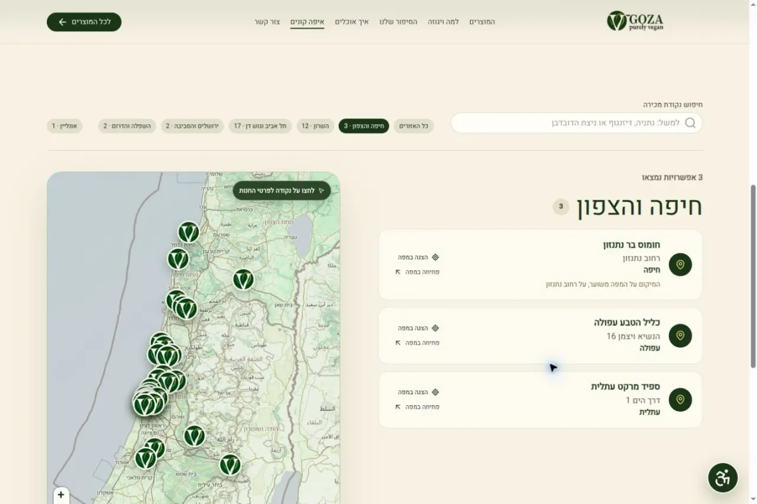Screen dimensions: 757x504
Task: Filter by השרון region chip
Action: [x=315, y=126]
